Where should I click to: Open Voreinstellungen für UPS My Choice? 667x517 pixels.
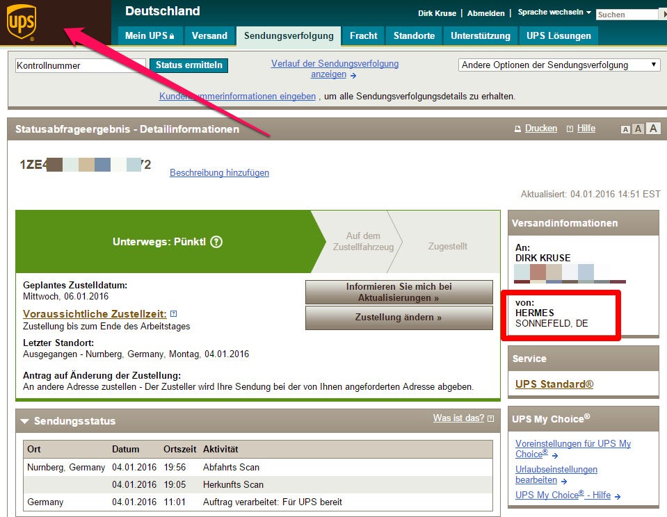coord(573,448)
